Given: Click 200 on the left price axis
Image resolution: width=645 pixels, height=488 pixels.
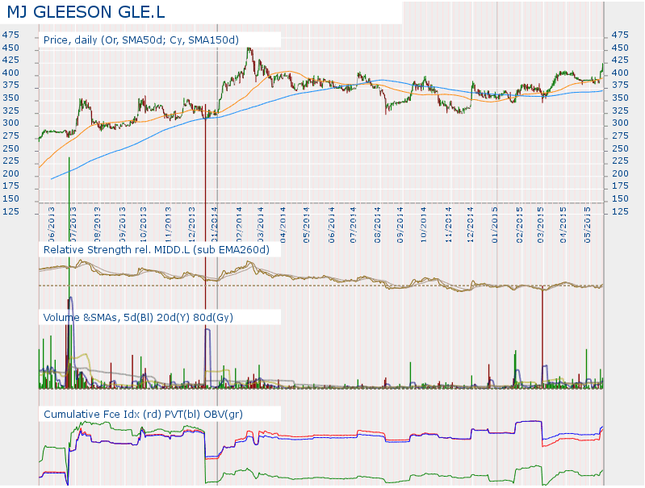Looking at the screenshot, I should pos(10,173).
